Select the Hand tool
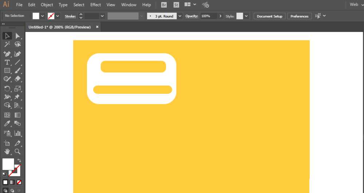The height and width of the screenshot is (193, 364). coord(7,151)
